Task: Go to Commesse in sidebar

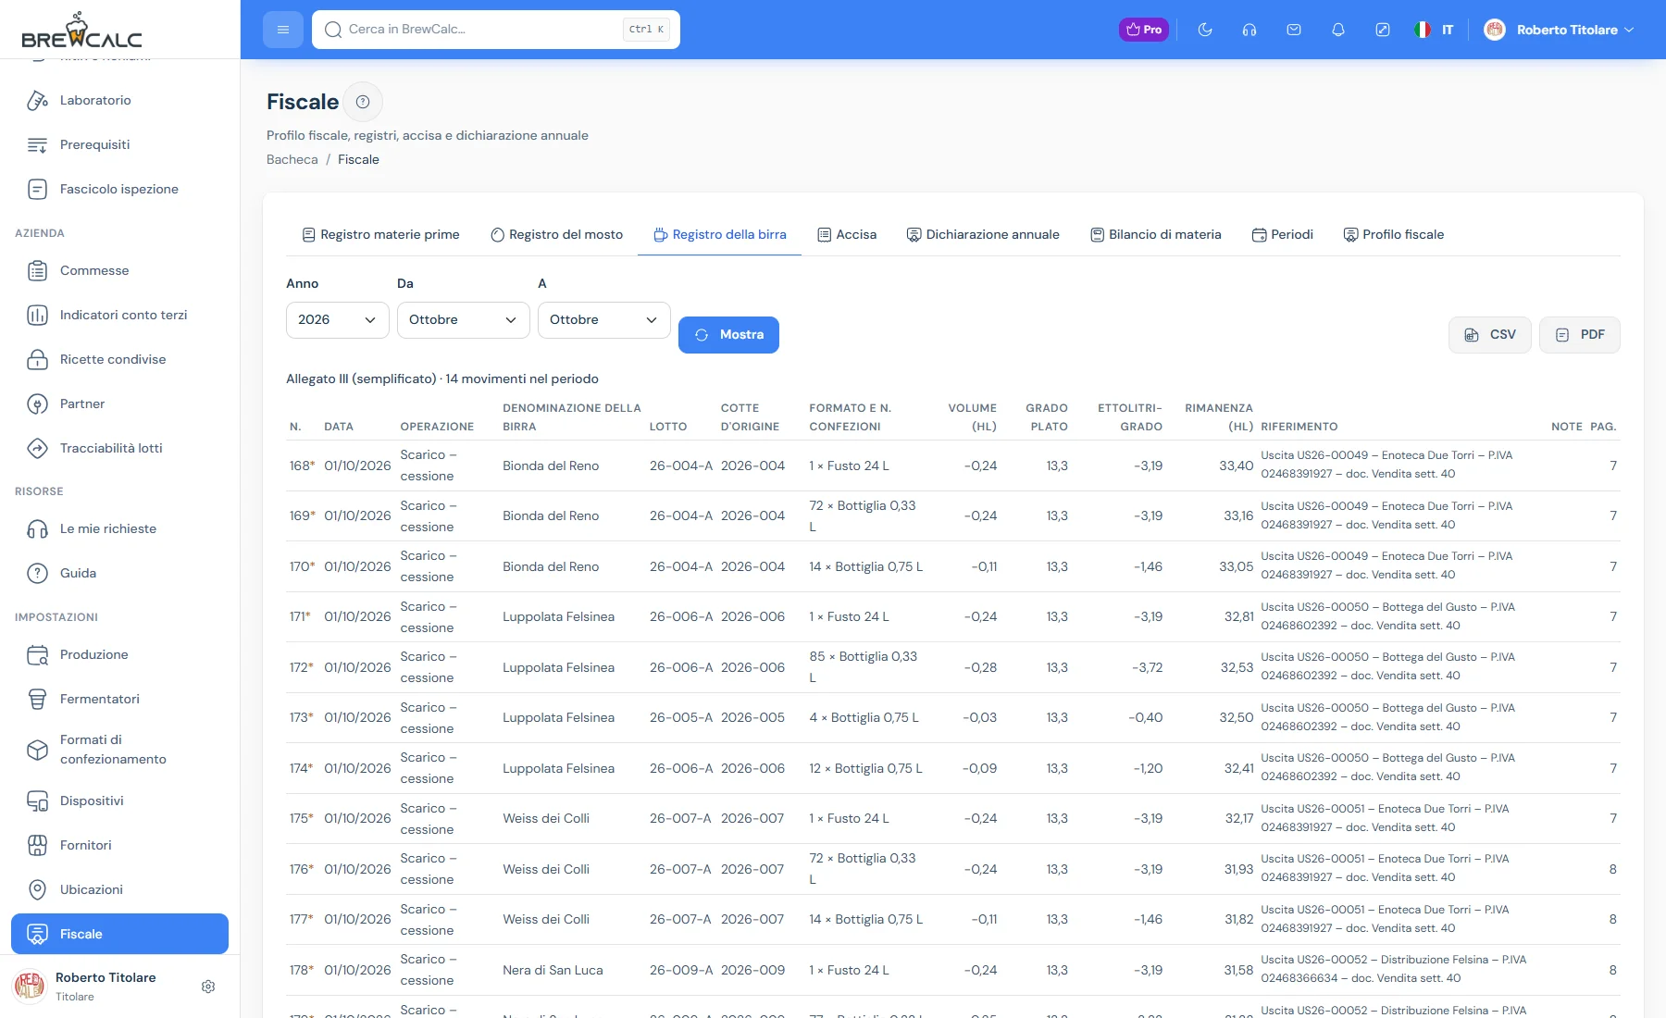Action: [x=119, y=270]
